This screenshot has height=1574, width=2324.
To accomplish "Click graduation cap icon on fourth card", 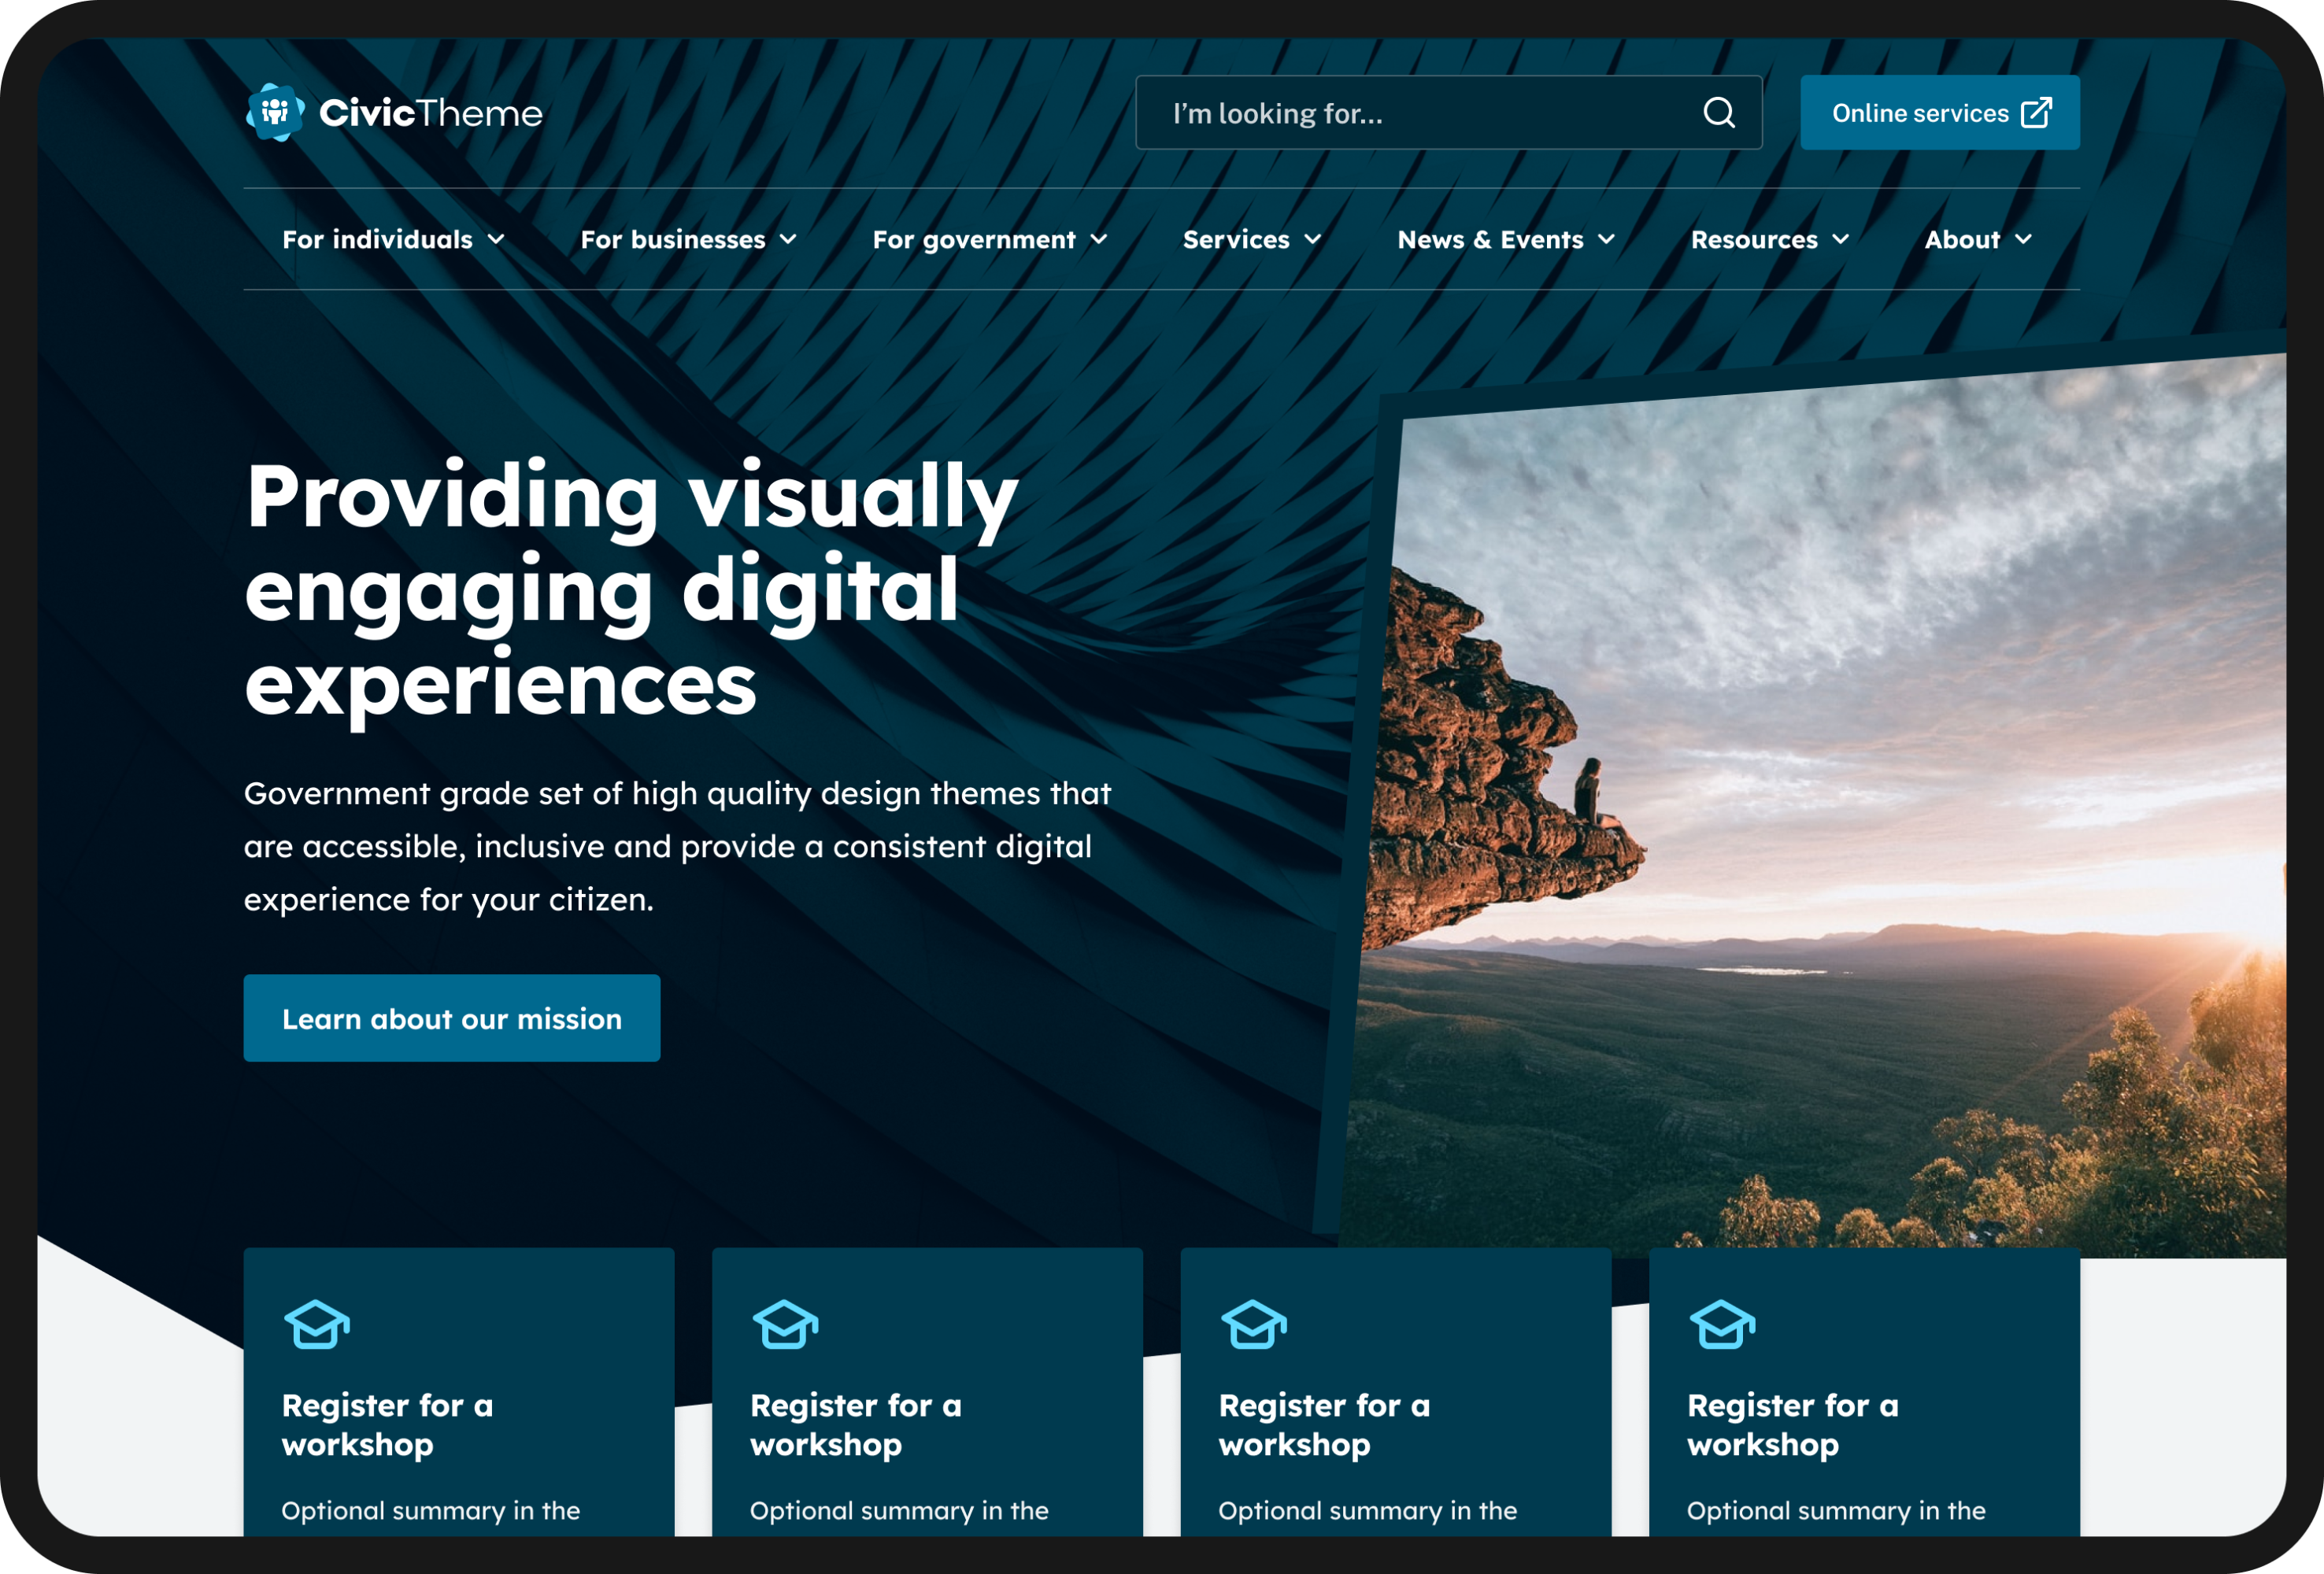I will [1722, 1325].
